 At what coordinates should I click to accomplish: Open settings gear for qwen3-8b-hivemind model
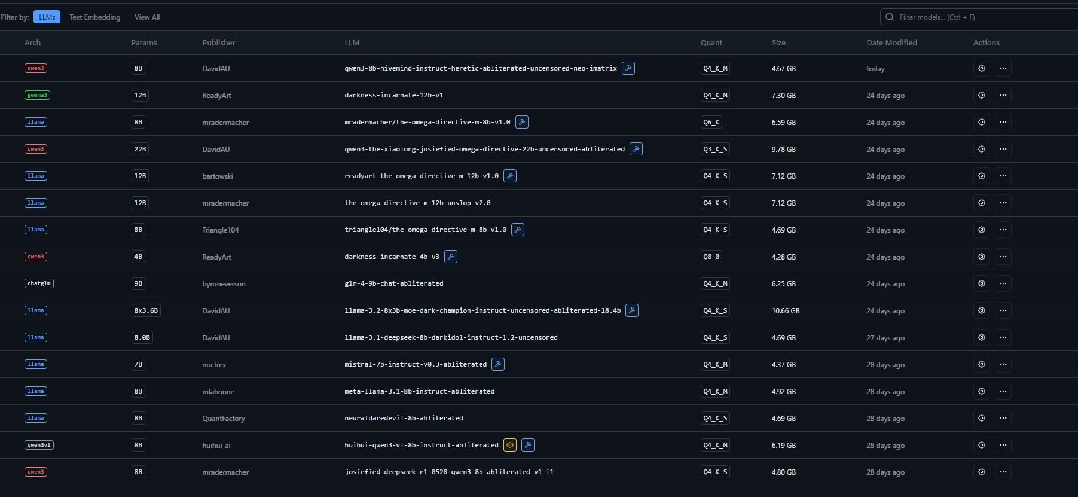tap(981, 68)
